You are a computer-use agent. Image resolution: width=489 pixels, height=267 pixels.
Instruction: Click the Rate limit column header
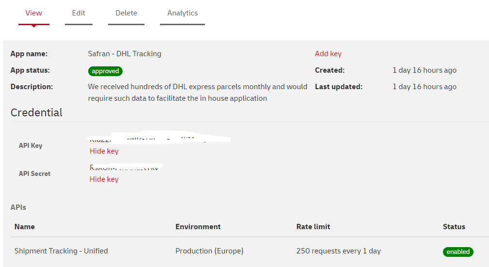point(313,227)
